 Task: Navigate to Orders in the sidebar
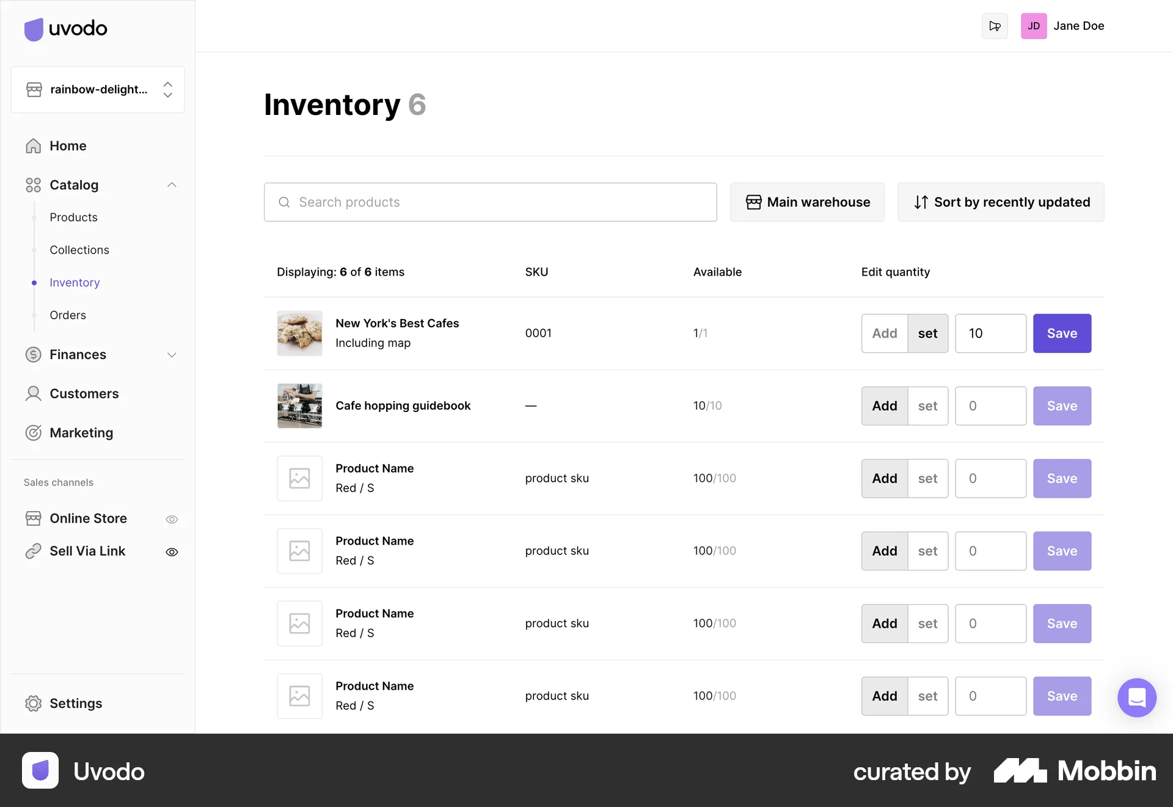(x=68, y=315)
